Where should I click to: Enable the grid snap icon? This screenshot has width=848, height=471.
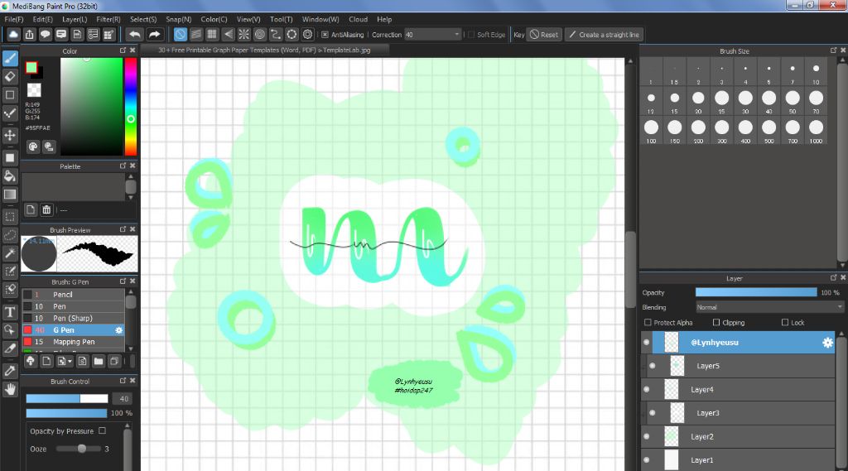[x=212, y=35]
